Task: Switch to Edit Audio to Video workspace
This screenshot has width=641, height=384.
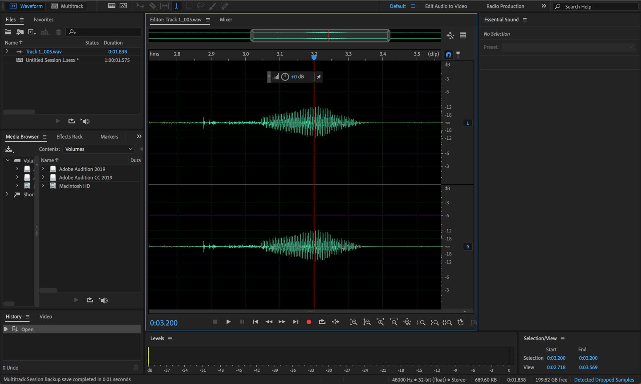Action: click(x=446, y=6)
